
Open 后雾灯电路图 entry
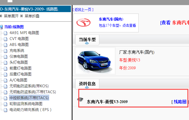[x=21, y=74]
